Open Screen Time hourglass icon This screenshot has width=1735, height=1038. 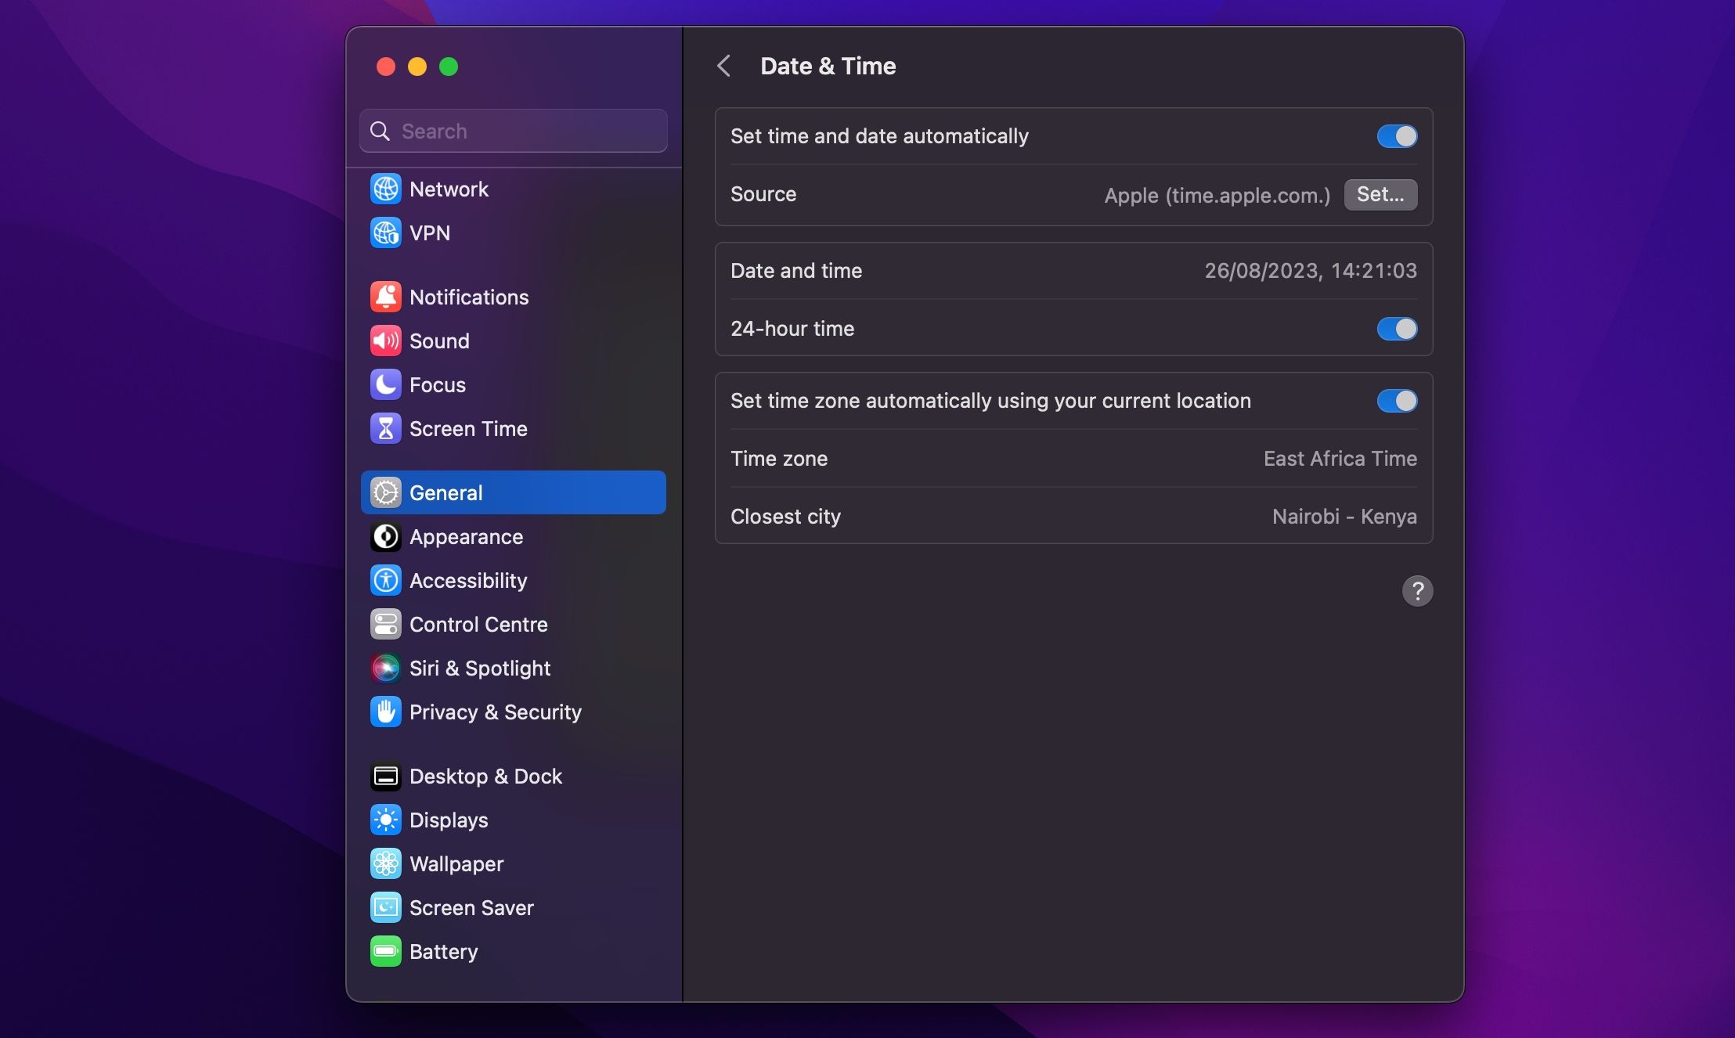pyautogui.click(x=385, y=428)
